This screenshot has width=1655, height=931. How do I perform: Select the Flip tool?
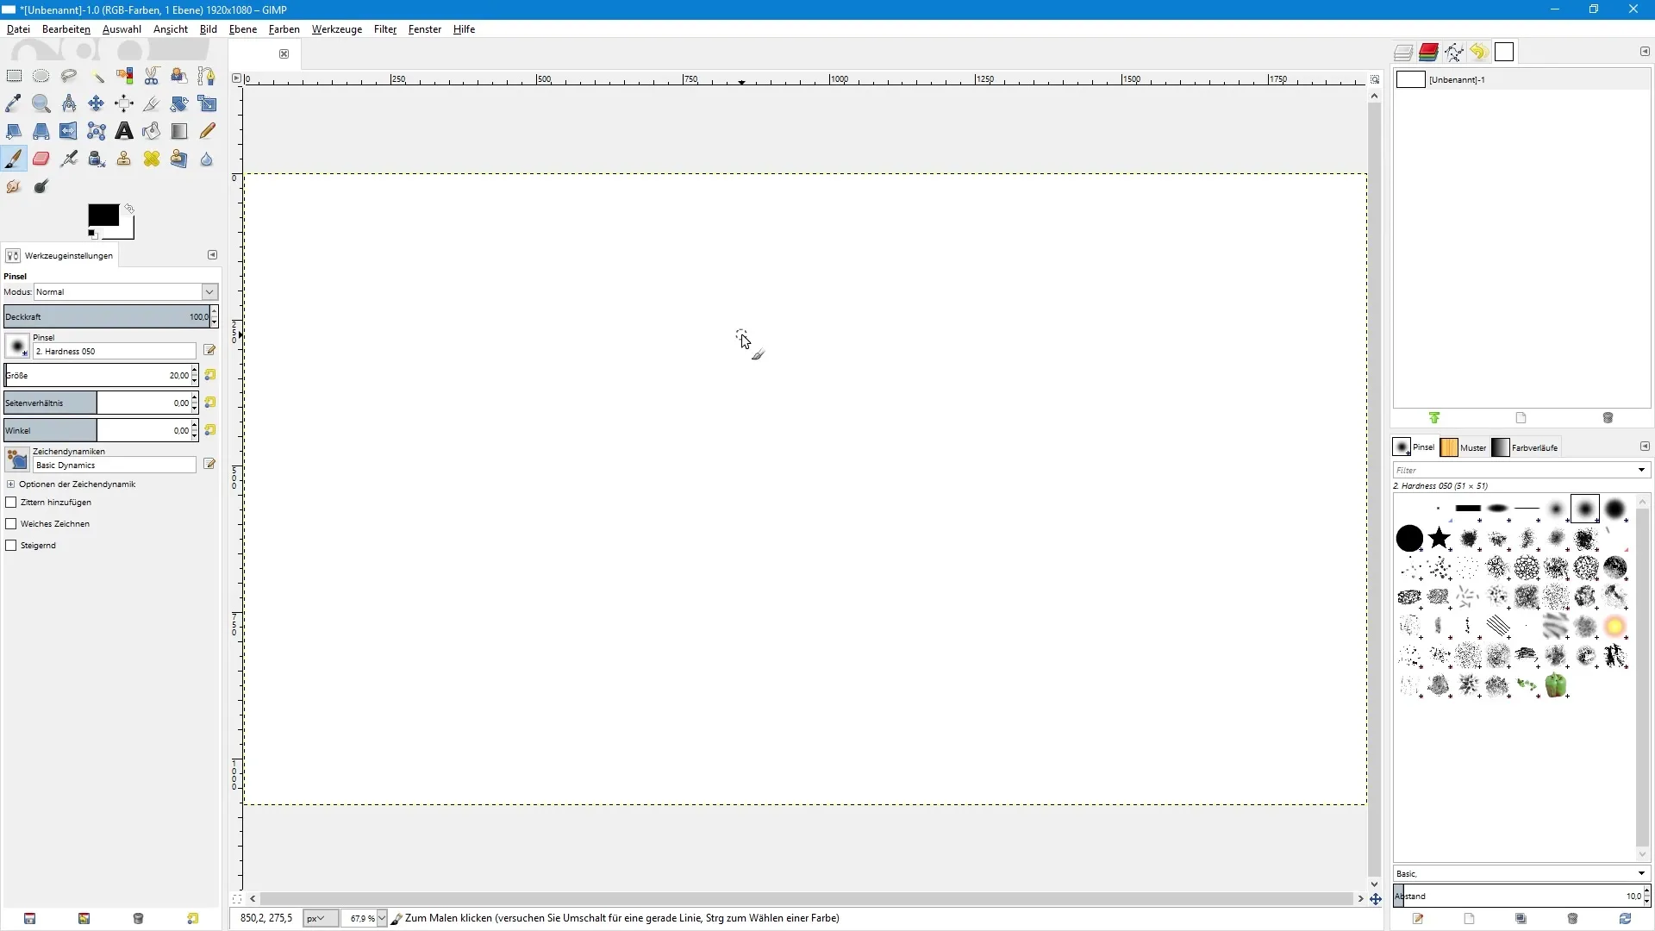click(x=69, y=131)
